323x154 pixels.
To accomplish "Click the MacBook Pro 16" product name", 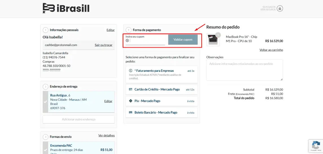I will [x=241, y=39].
